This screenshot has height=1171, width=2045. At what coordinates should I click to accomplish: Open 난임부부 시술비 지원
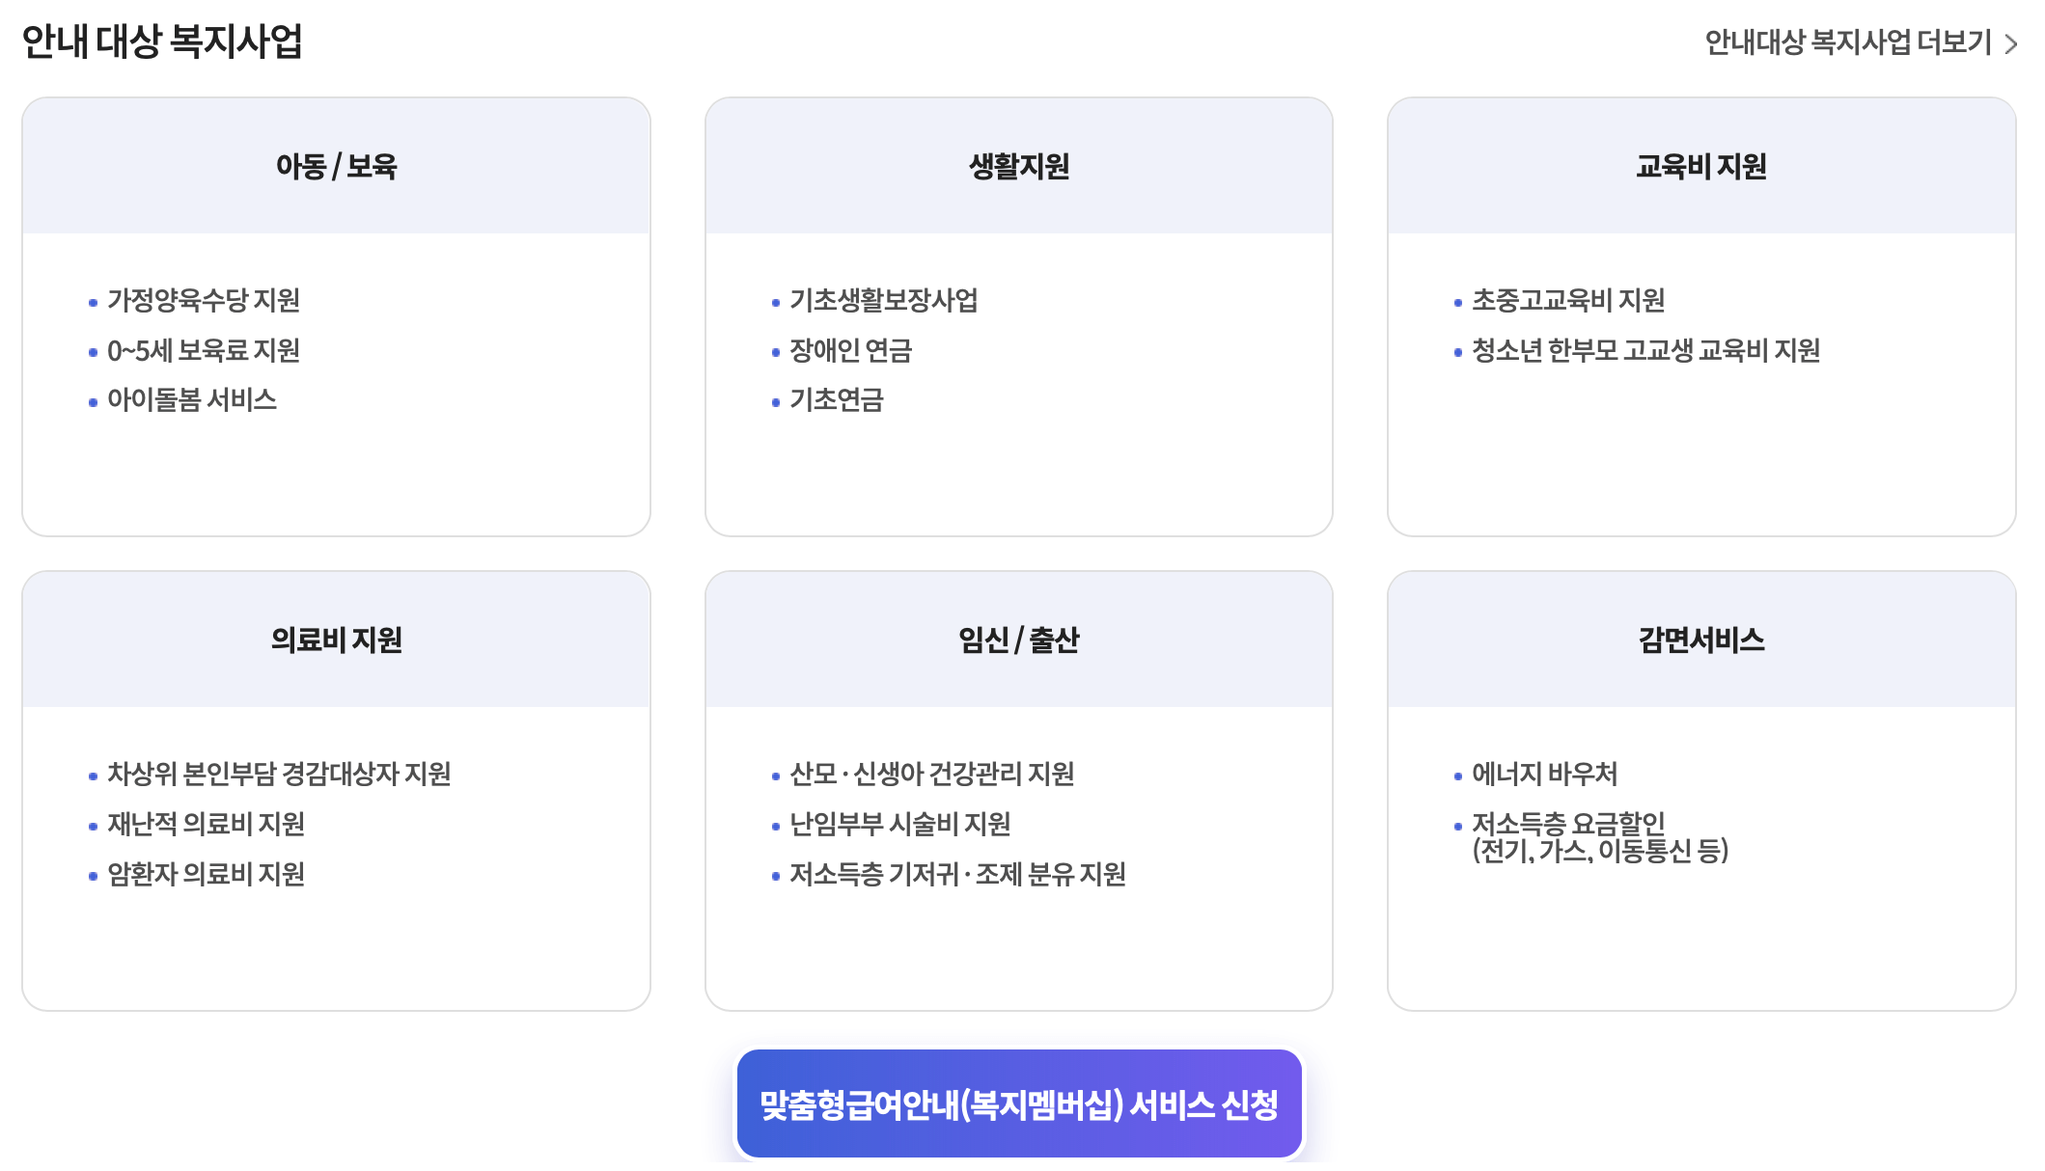(x=897, y=824)
